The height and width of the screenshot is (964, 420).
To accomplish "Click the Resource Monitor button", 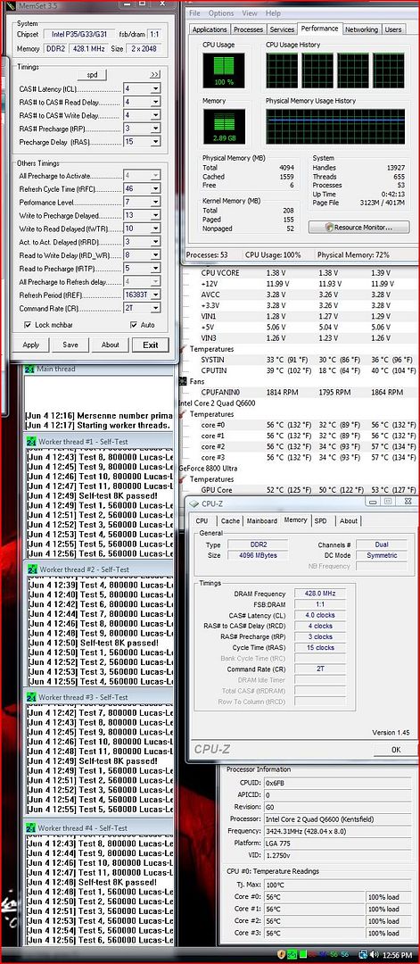I will pos(358,227).
